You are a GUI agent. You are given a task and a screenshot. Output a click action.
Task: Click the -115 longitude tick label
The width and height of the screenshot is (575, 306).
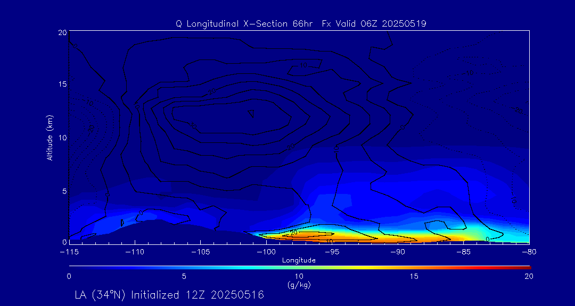tap(69, 252)
